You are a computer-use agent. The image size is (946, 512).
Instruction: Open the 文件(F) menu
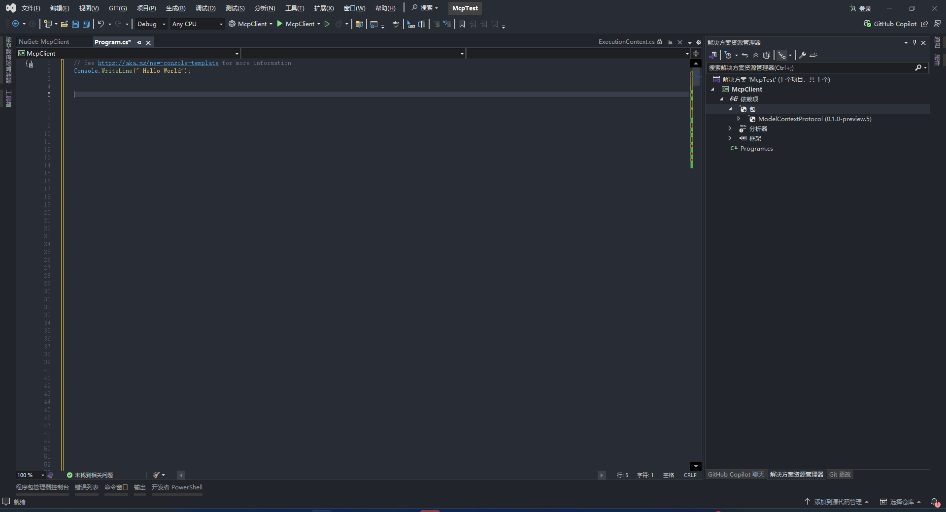coord(31,8)
